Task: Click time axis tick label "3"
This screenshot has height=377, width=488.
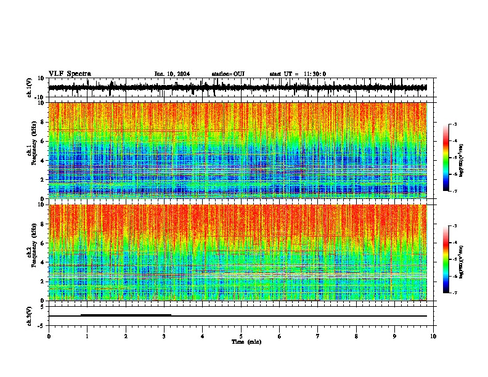Action: click(164, 336)
